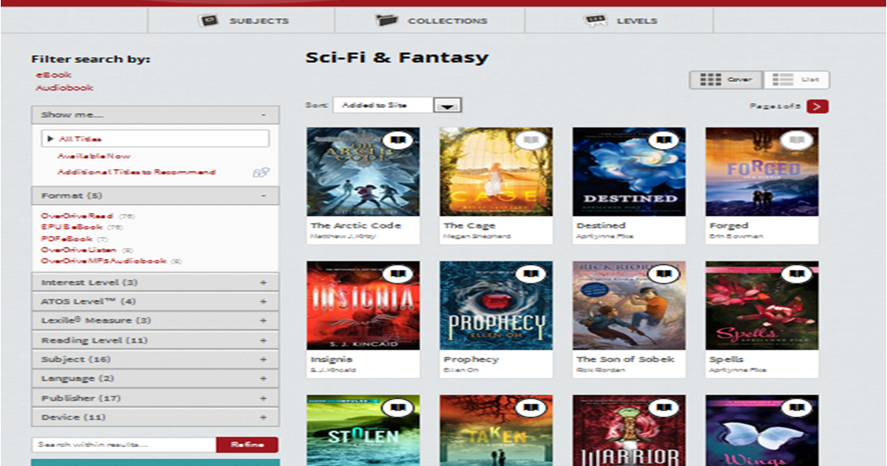Click author Rick Riordan
The height and width of the screenshot is (466, 887).
[x=601, y=371]
